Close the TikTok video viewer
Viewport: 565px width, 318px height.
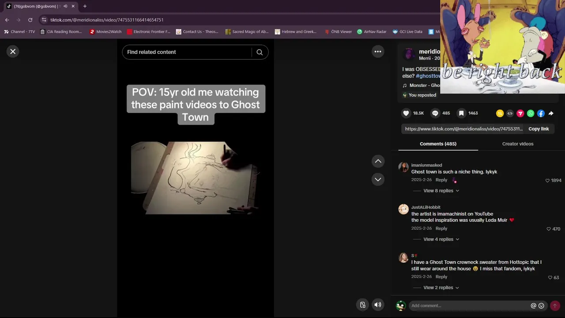tap(13, 52)
